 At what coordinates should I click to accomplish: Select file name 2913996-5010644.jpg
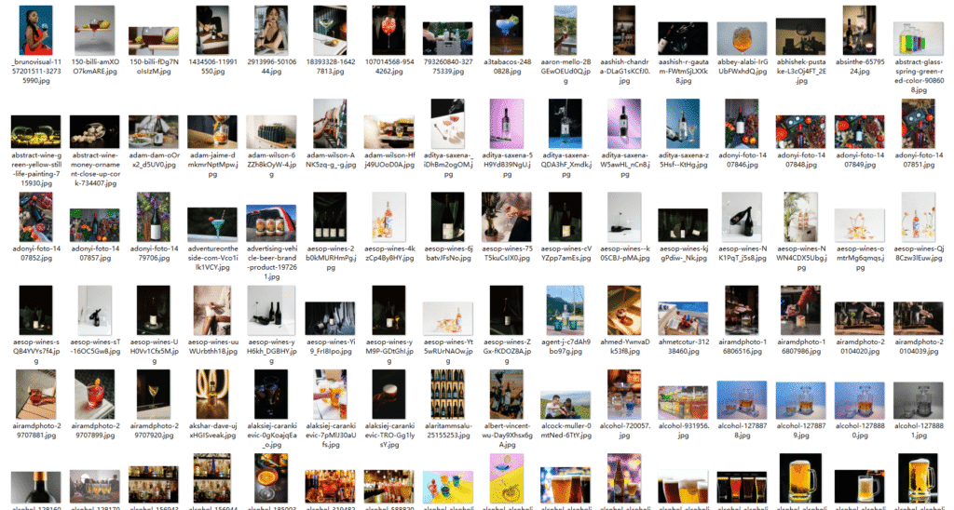271,67
